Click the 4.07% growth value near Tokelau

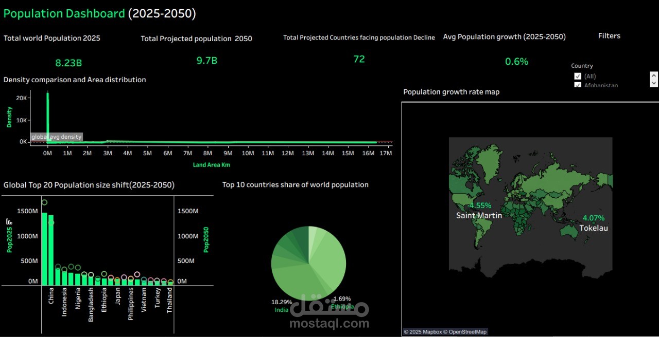click(594, 218)
